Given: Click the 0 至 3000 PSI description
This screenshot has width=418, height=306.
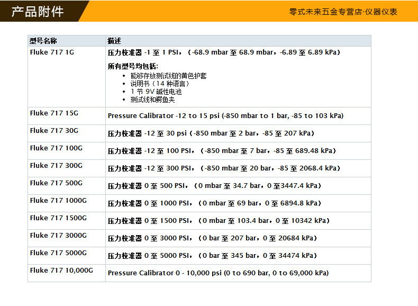Looking at the screenshot, I should point(212,238).
